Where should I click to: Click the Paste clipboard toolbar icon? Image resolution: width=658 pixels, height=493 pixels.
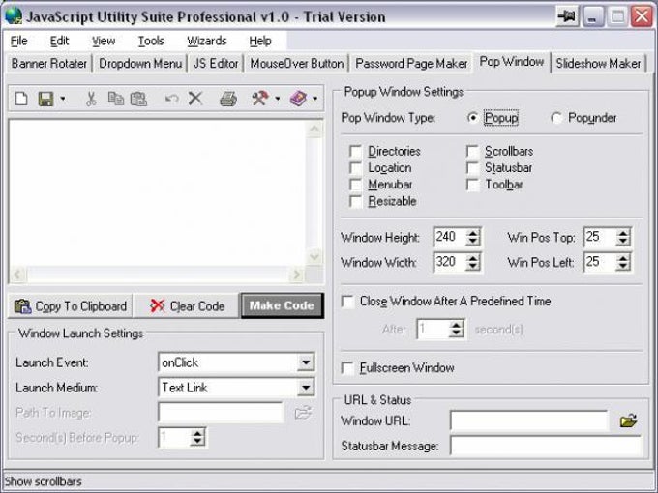tap(138, 99)
